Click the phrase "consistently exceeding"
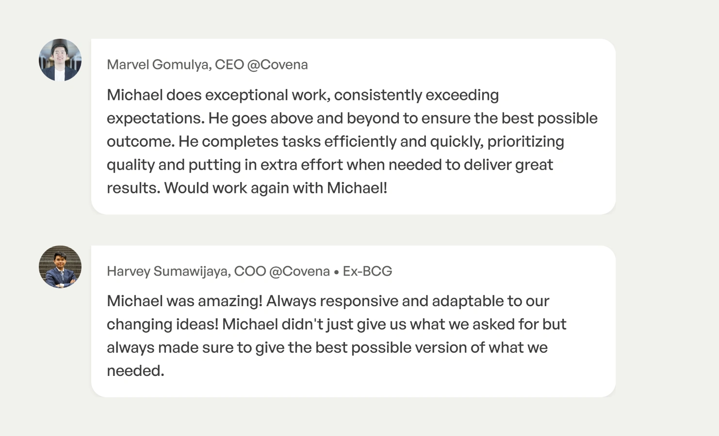Viewport: 719px width, 436px height. coord(416,95)
